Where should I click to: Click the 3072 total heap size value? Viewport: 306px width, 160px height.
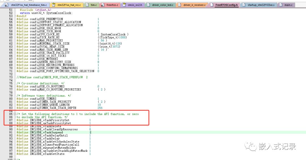click(116, 47)
